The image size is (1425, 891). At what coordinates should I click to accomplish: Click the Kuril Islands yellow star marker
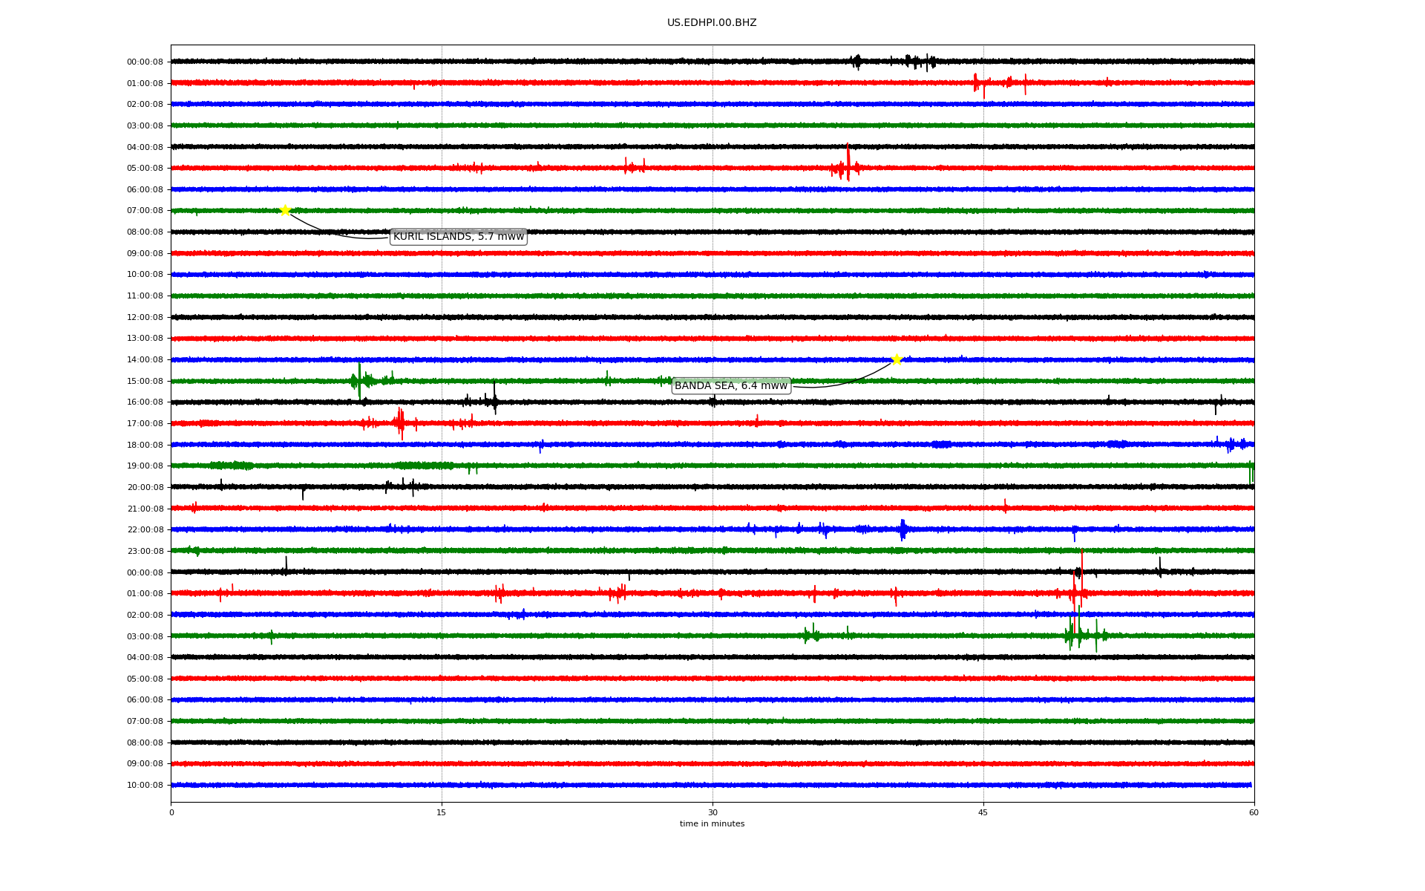click(x=284, y=210)
